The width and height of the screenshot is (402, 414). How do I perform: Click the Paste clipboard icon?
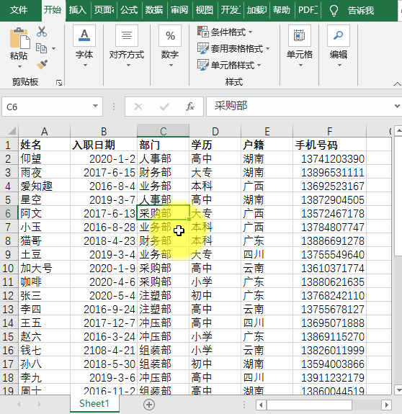point(19,38)
